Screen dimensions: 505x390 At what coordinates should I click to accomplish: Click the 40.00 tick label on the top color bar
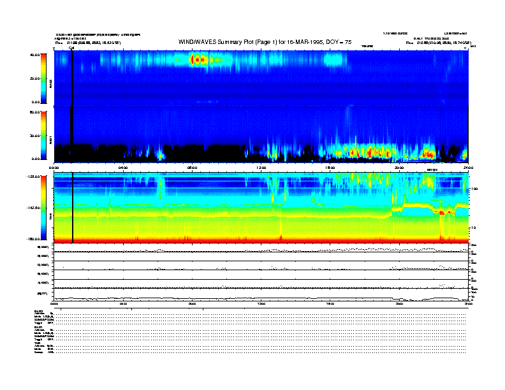pyautogui.click(x=35, y=55)
